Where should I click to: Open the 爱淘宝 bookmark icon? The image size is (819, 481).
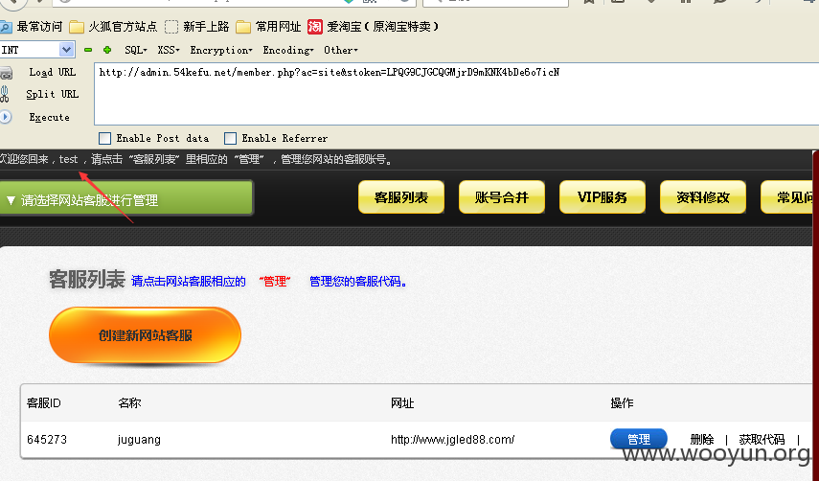click(315, 27)
